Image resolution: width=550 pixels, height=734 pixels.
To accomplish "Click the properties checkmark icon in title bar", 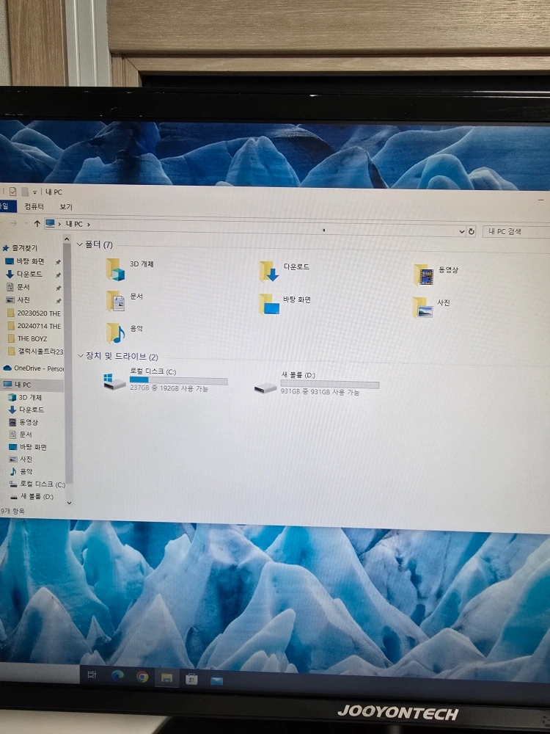I will (x=12, y=192).
